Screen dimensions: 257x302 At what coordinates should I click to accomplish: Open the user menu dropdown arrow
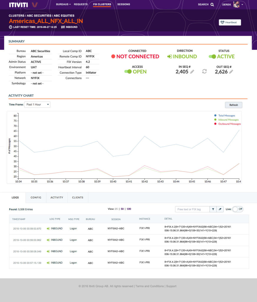click(242, 4)
